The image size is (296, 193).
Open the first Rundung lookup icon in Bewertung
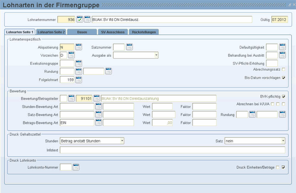point(252,114)
